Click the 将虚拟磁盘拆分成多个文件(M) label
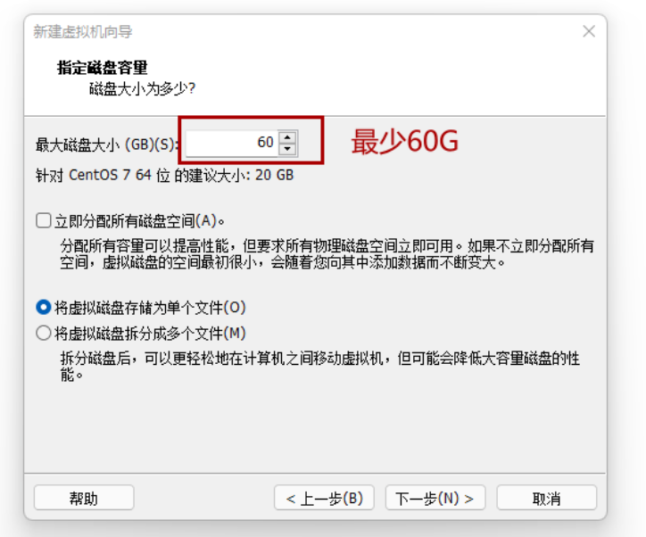Screen dimensions: 646x537 tap(151, 333)
